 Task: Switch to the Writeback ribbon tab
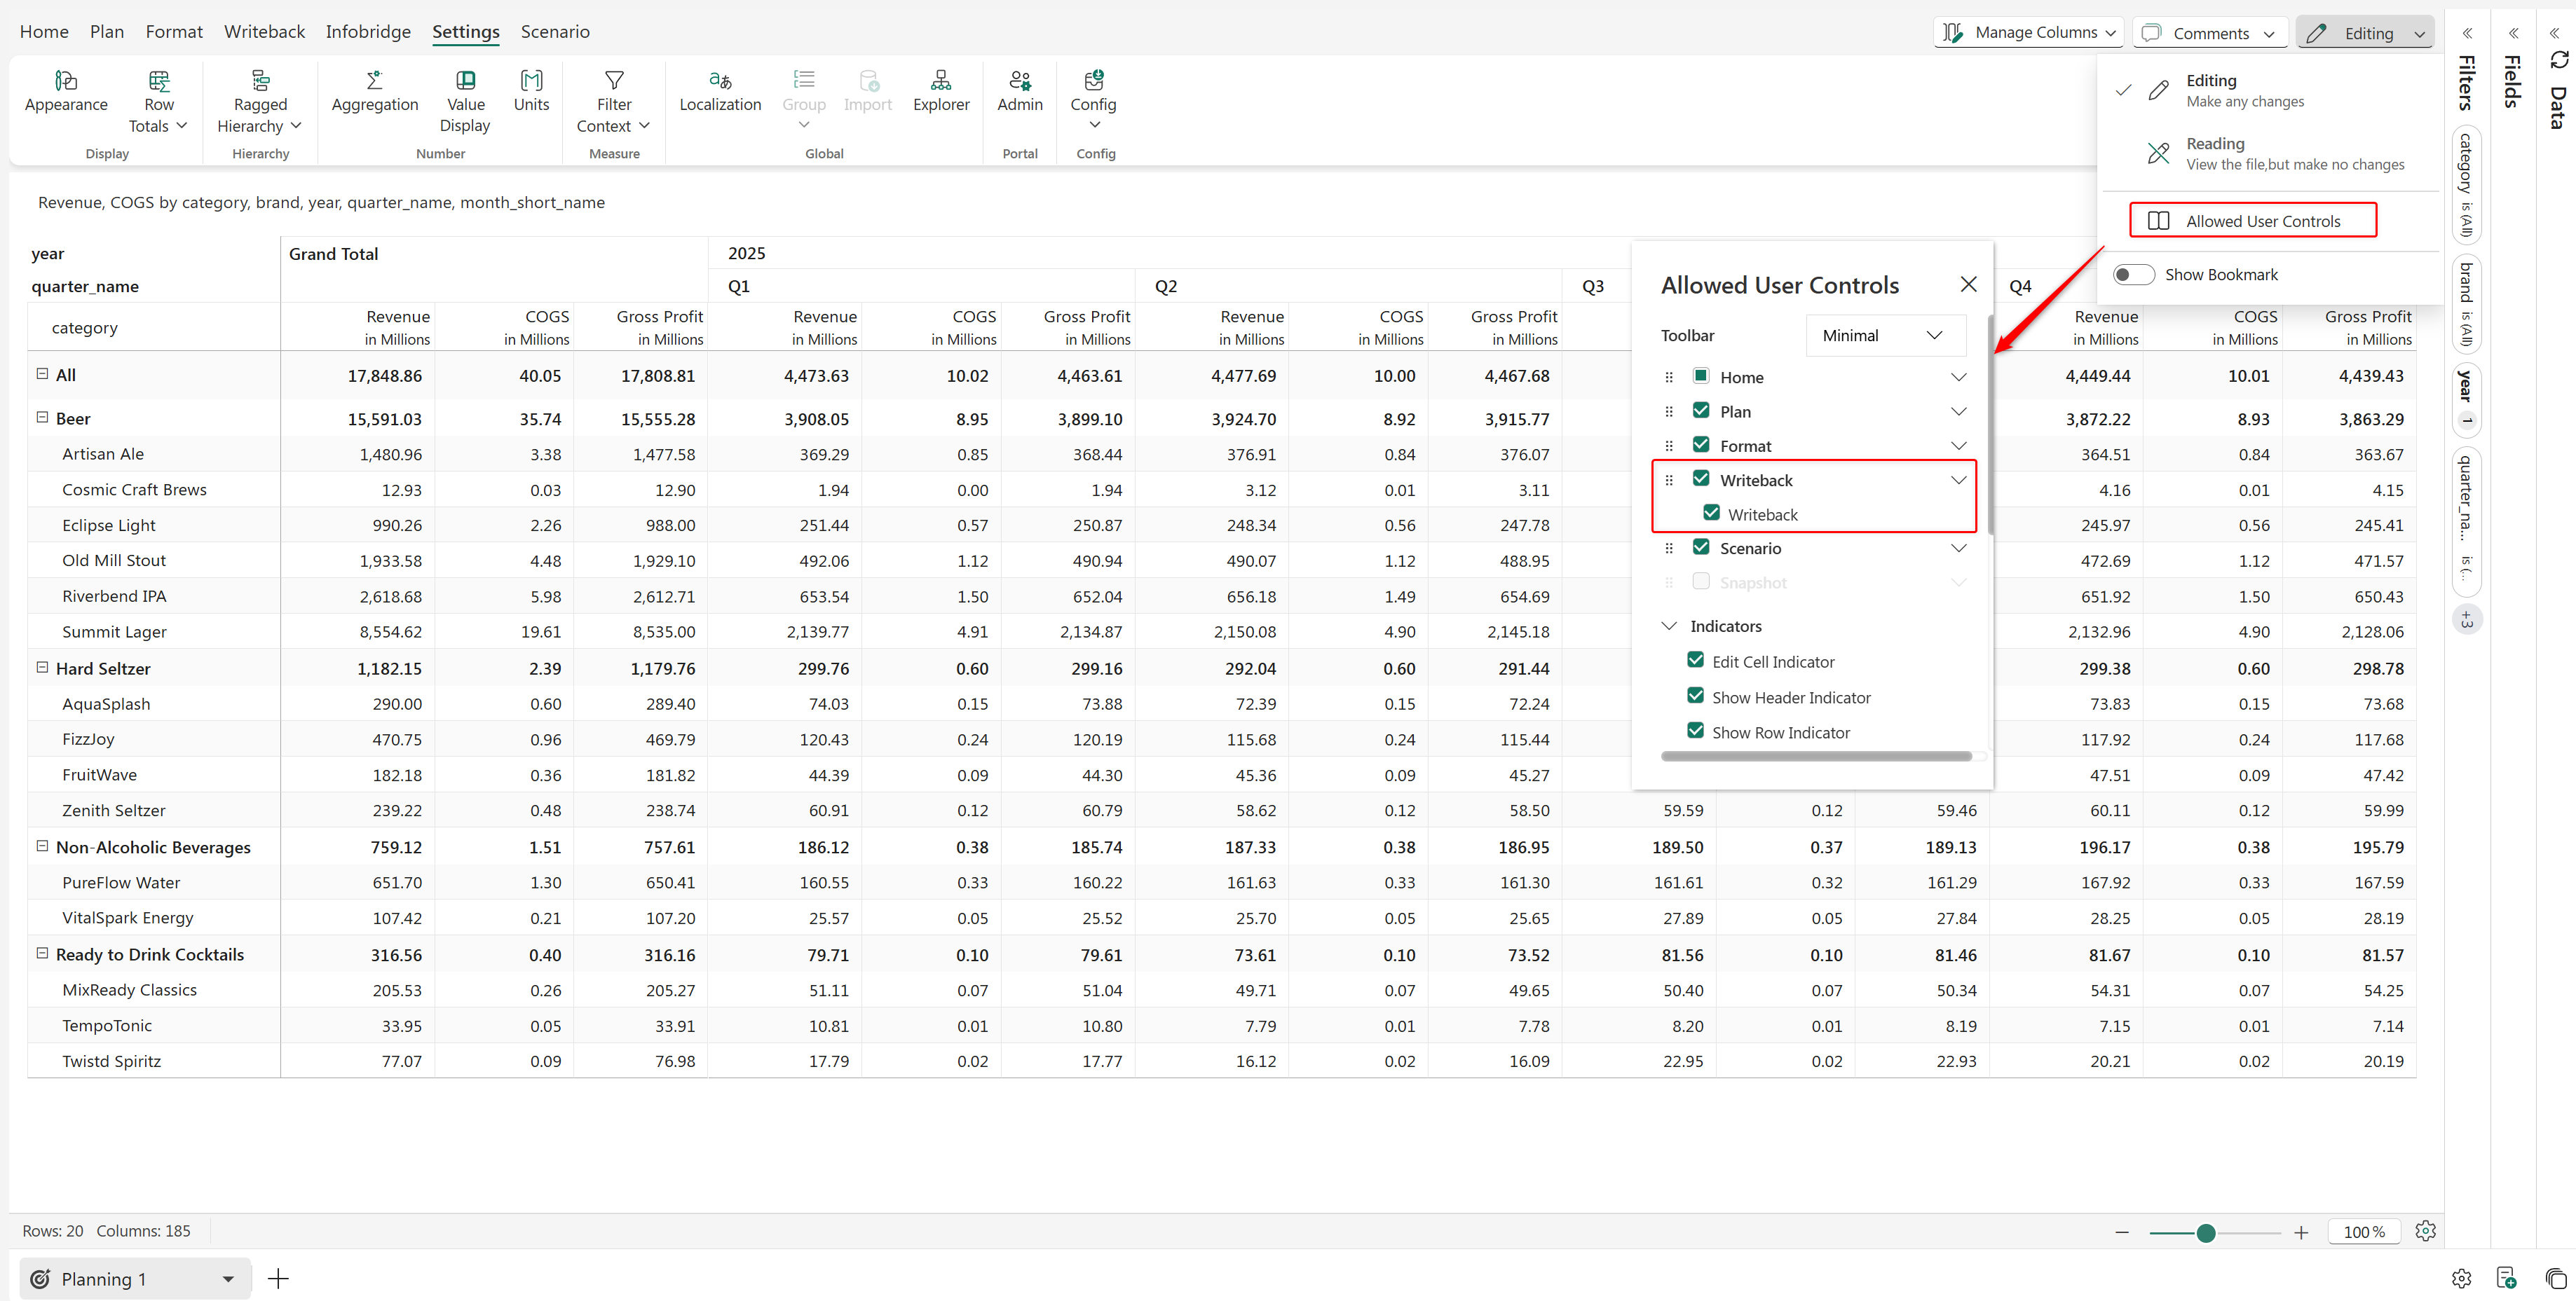(264, 32)
